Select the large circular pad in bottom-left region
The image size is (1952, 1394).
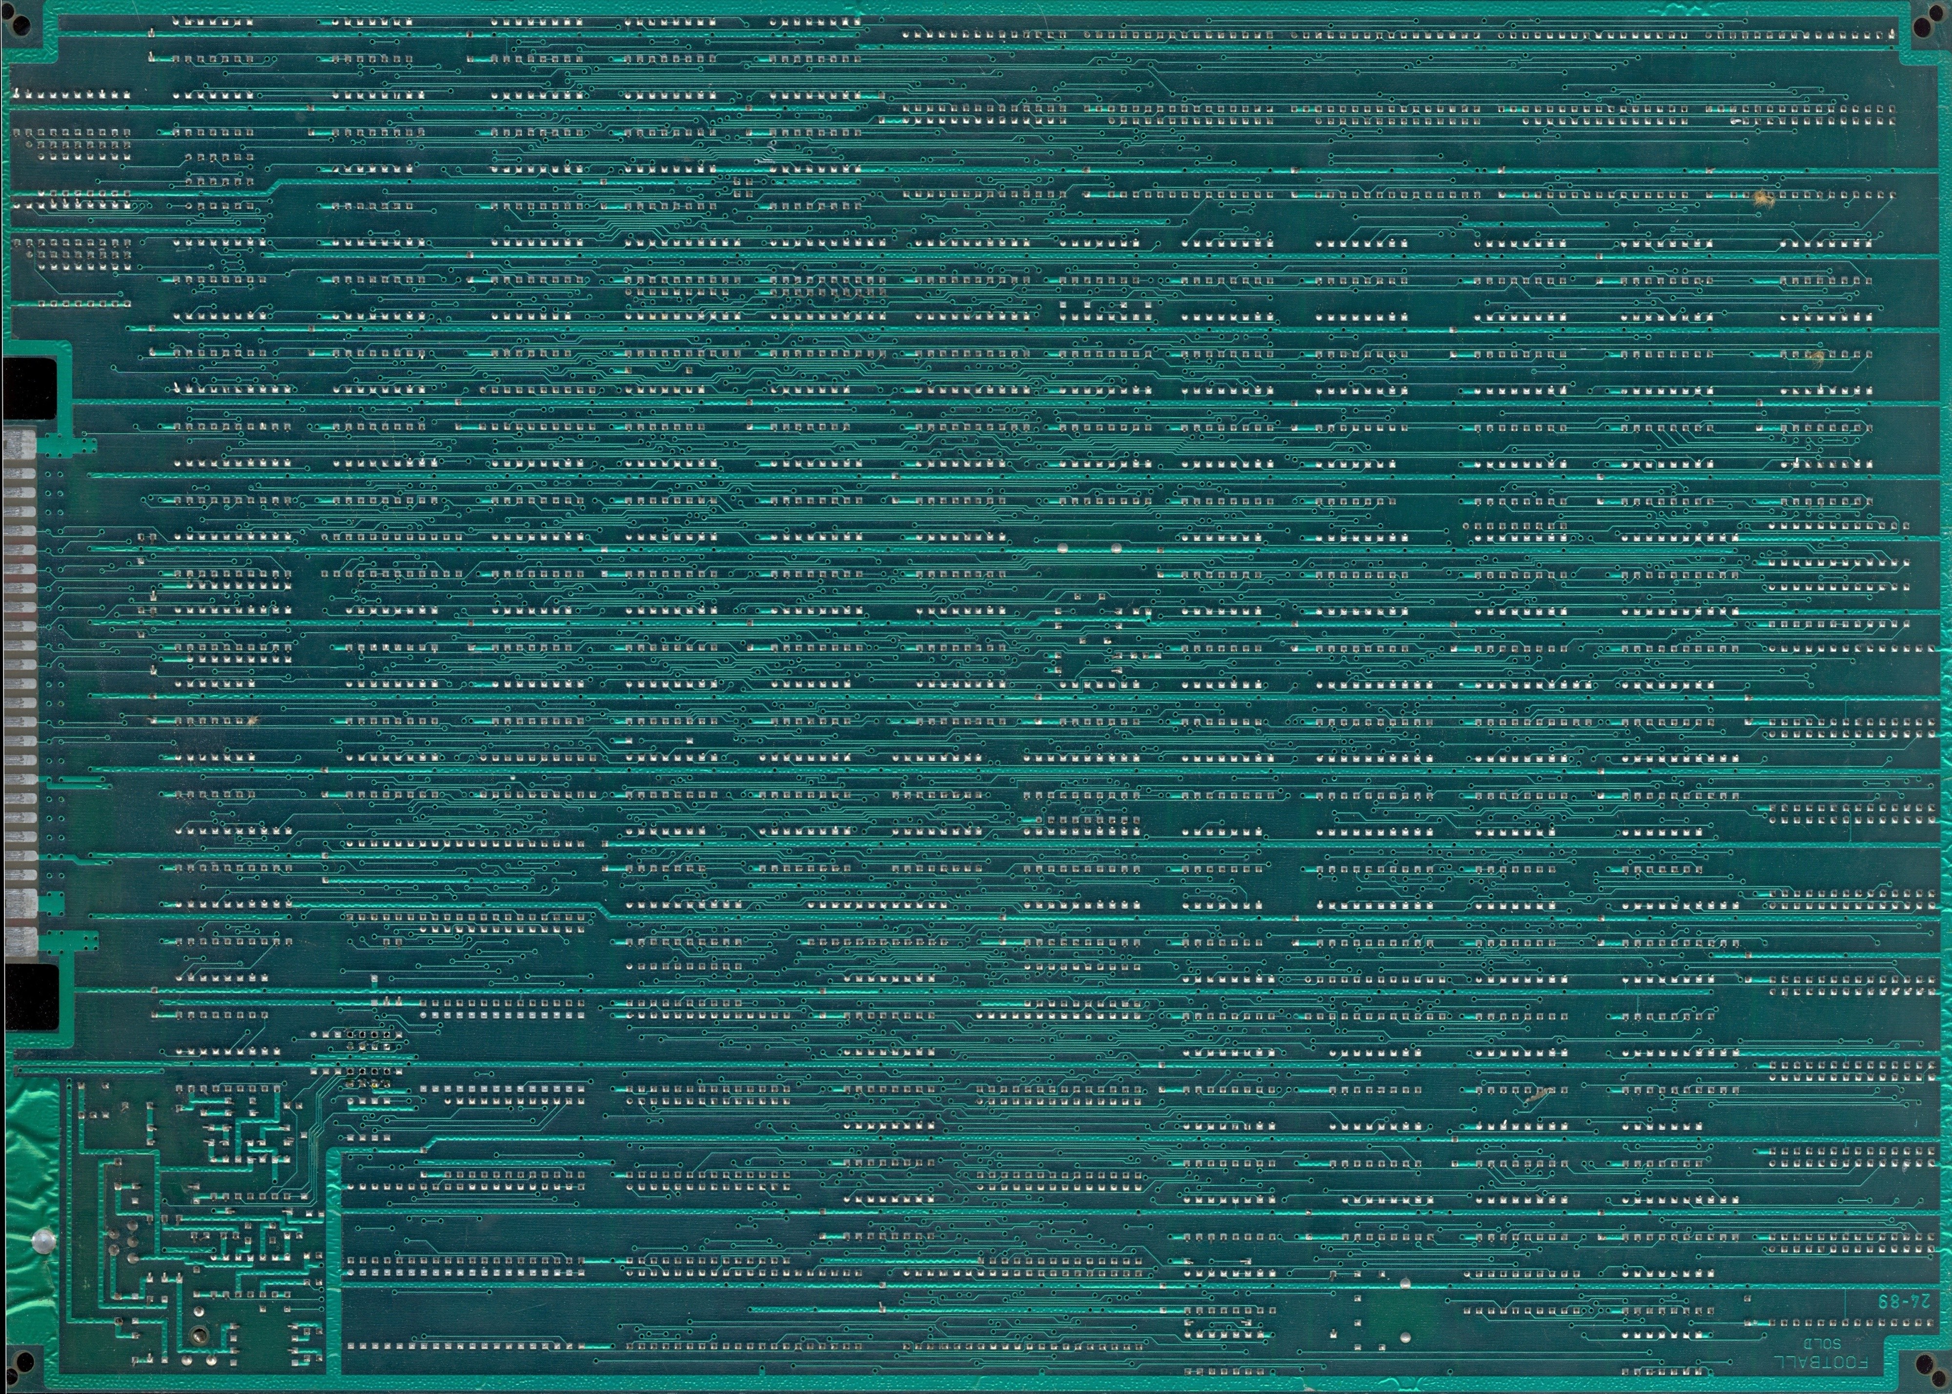pos(44,1242)
